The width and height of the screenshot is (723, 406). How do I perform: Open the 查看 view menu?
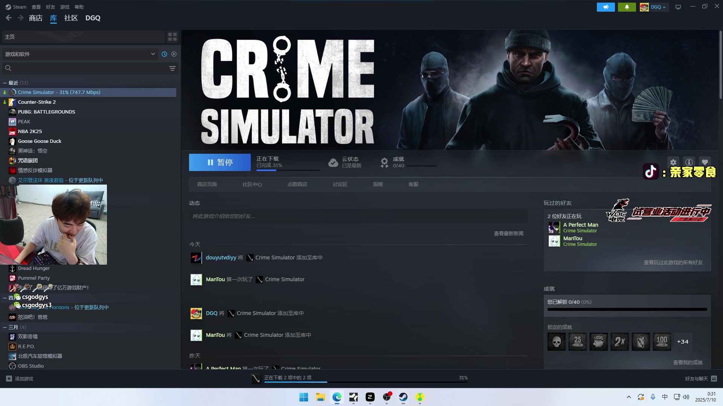click(x=36, y=7)
